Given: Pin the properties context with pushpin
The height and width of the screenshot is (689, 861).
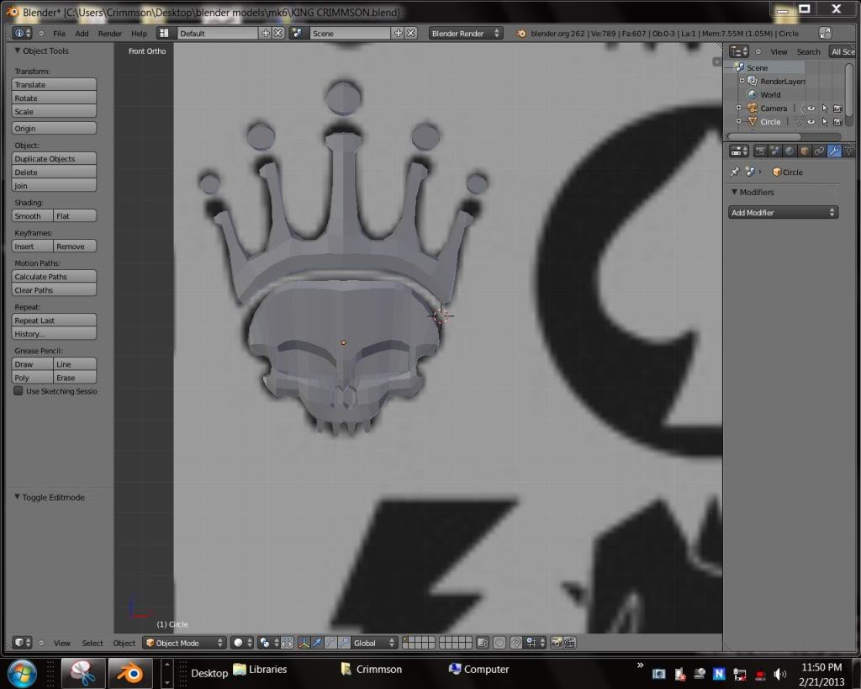Looking at the screenshot, I should pos(735,172).
